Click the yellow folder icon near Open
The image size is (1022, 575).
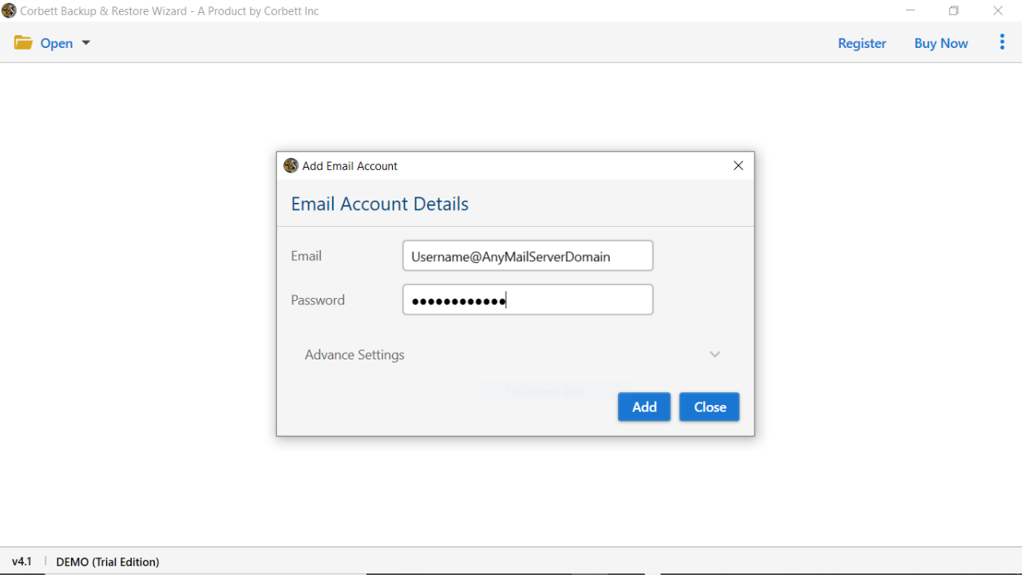tap(23, 42)
